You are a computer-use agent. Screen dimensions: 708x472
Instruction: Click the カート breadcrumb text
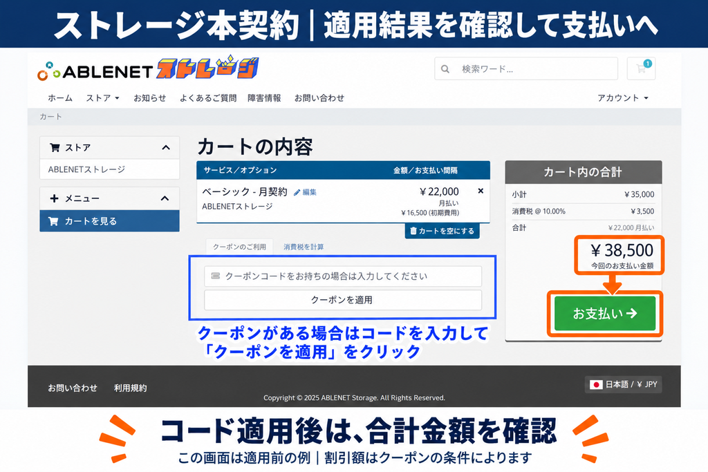click(x=50, y=116)
